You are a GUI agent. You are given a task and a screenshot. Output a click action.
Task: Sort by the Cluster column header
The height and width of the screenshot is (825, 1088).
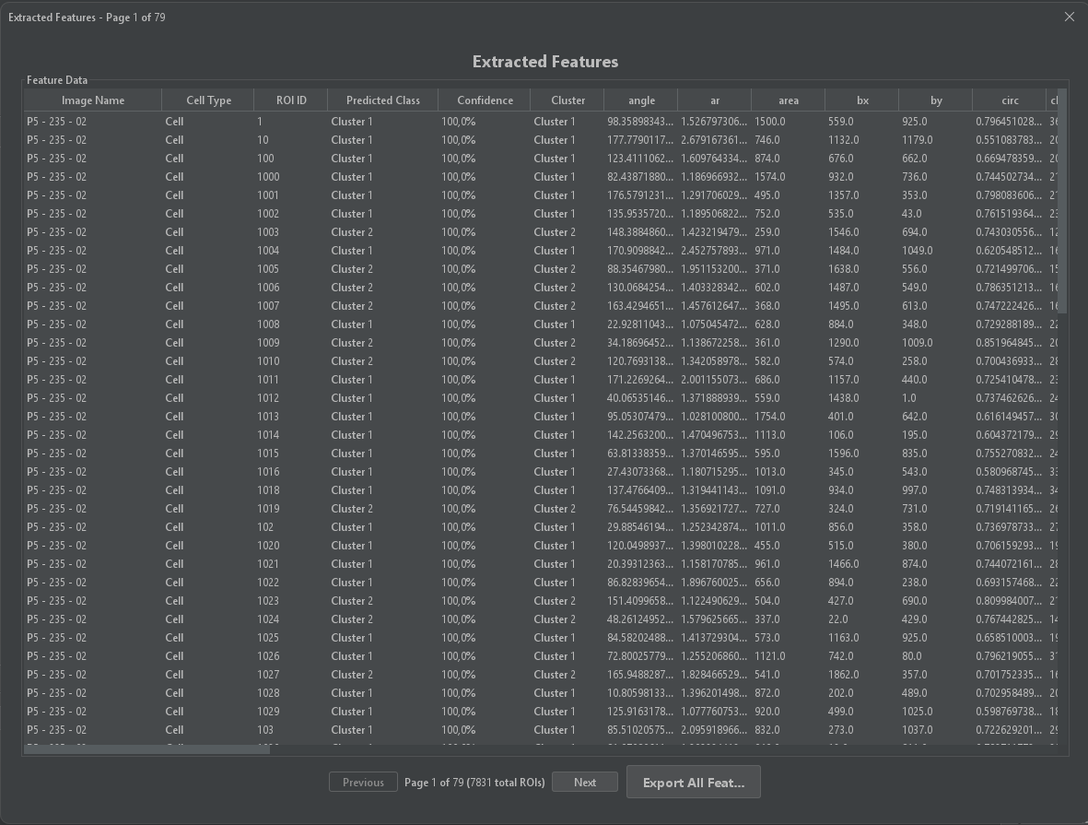coord(567,100)
